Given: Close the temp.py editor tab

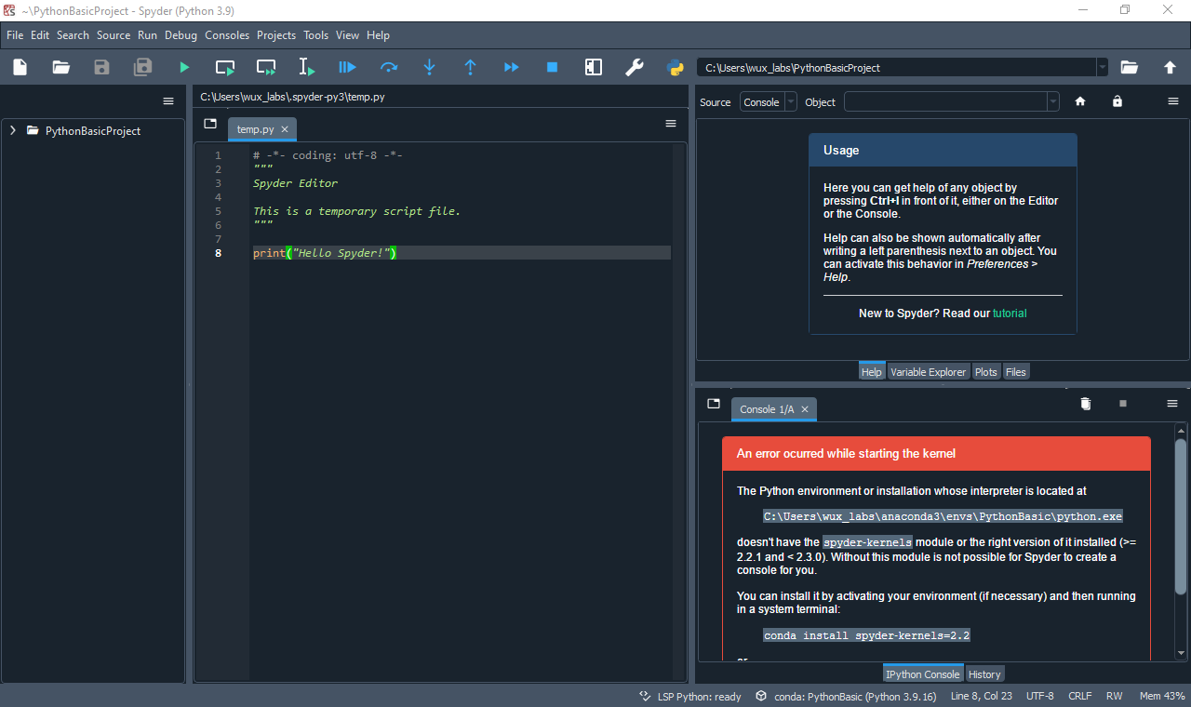Looking at the screenshot, I should 285,129.
